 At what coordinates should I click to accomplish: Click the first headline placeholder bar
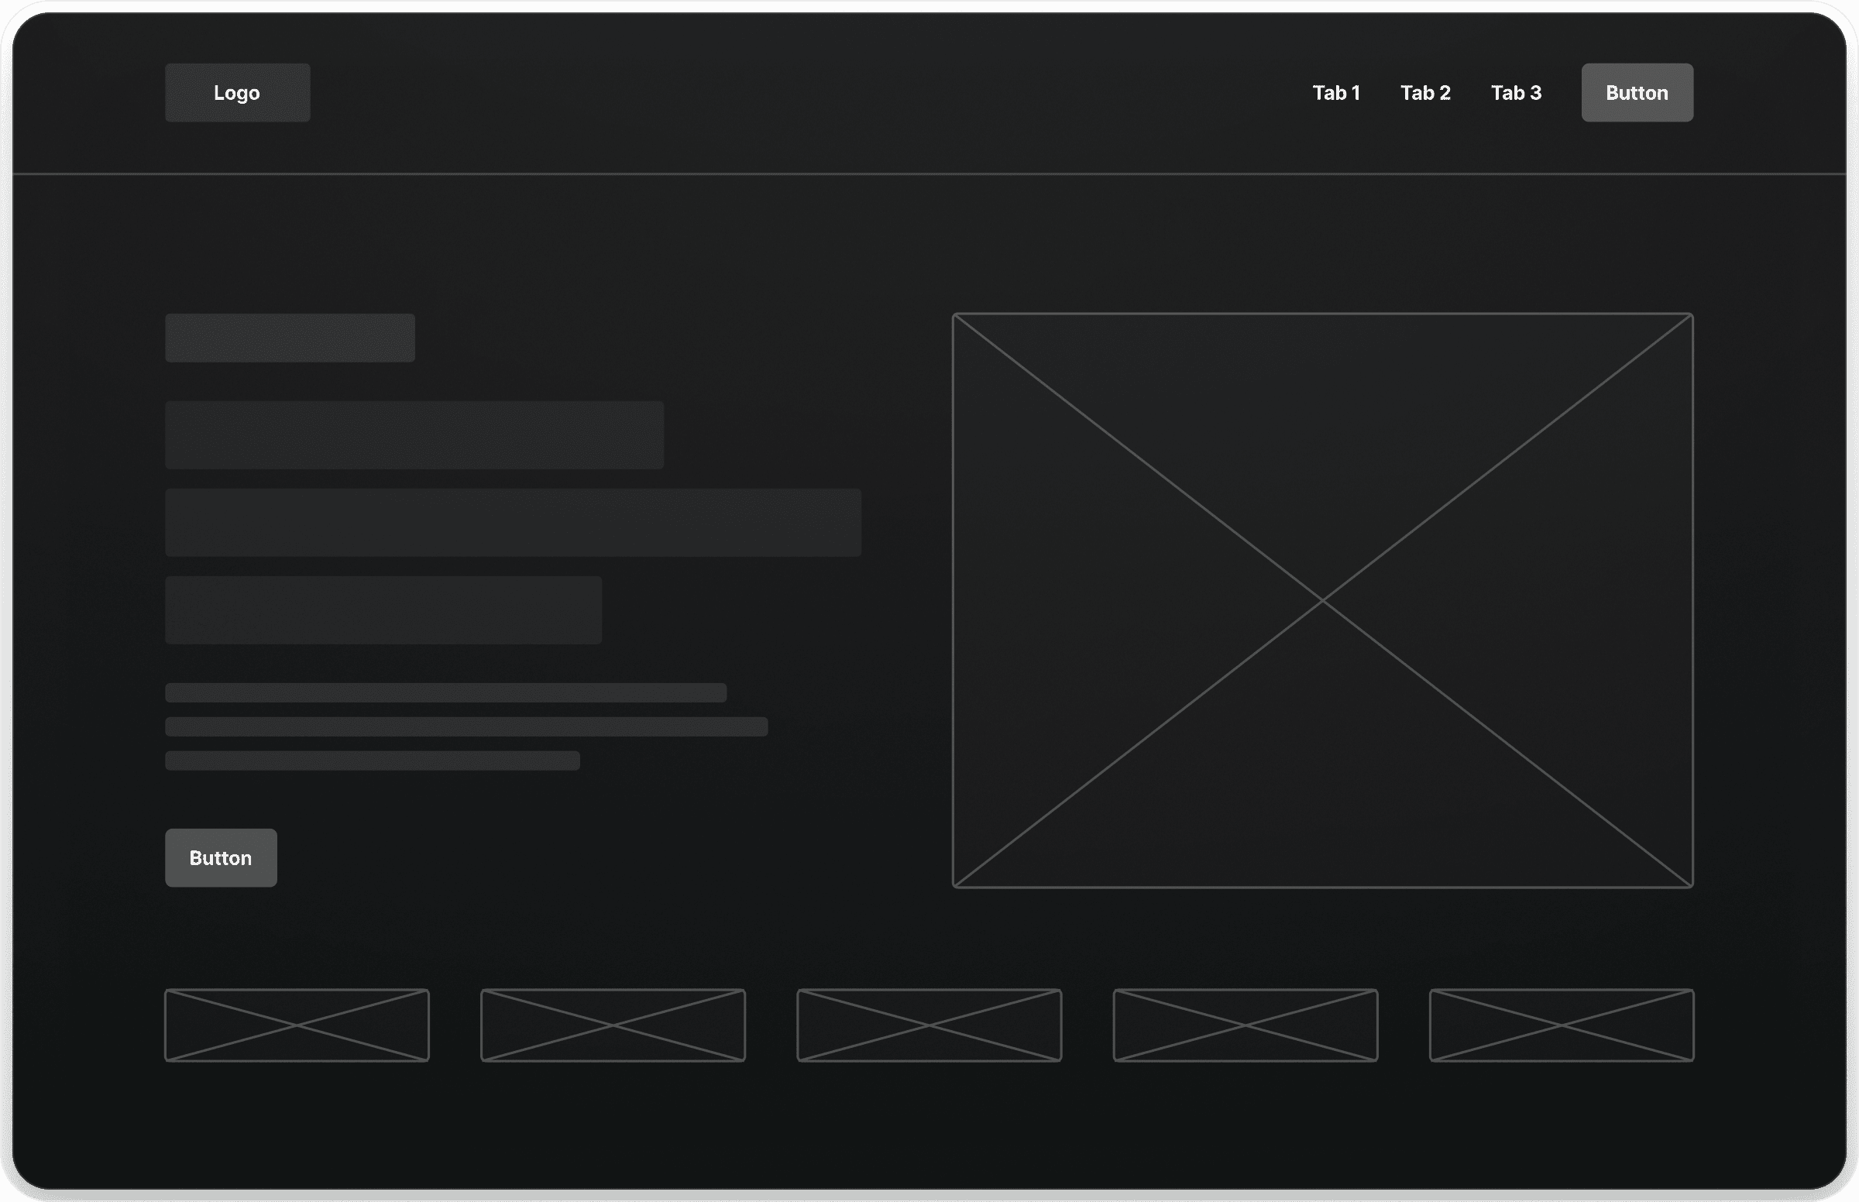click(x=414, y=434)
